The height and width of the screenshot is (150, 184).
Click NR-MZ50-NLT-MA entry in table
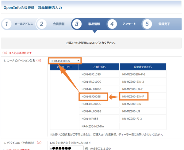[x=94, y=126]
